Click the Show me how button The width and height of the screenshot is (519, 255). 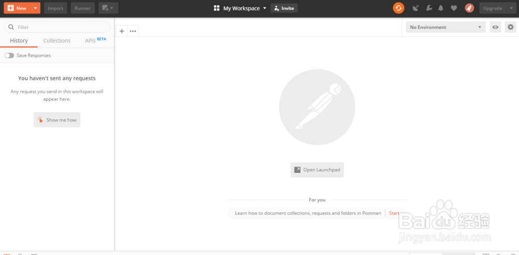pos(57,120)
